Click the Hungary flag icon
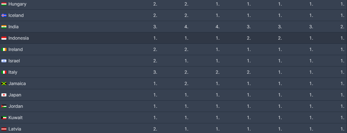Screen dimensions: 347x133 [4, 4]
